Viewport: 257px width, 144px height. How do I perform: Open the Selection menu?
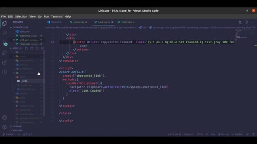[x=21, y=16]
